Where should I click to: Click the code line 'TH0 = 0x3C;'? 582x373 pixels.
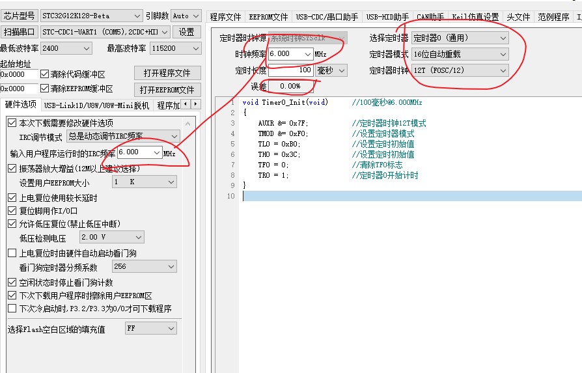(279, 154)
